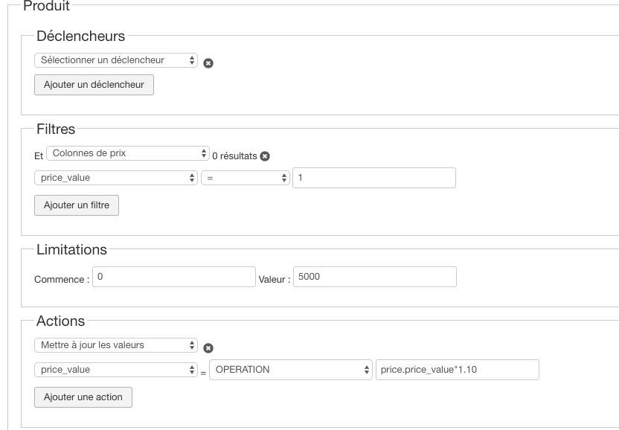The height and width of the screenshot is (430, 619).
Task: Click the Ajouter une action button
Action: [x=83, y=397]
